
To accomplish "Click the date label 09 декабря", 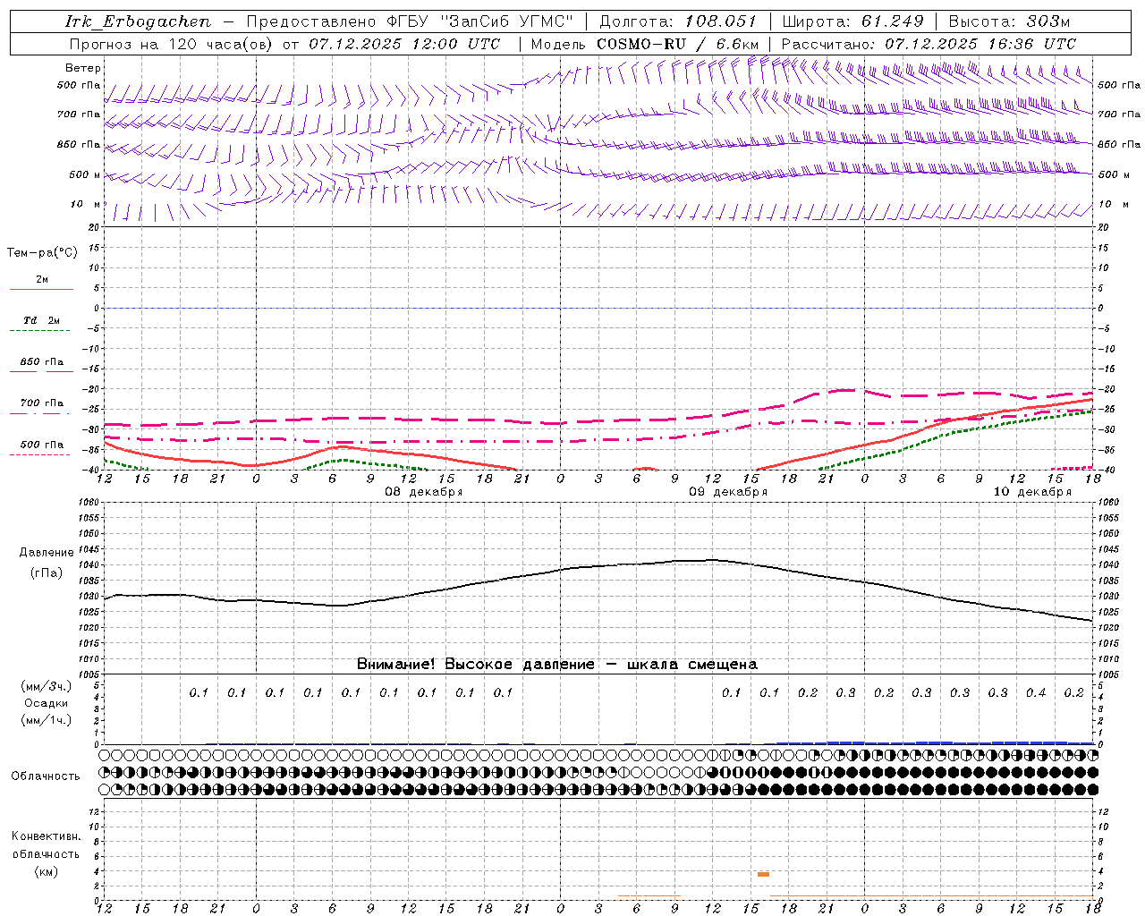I will 727,492.
